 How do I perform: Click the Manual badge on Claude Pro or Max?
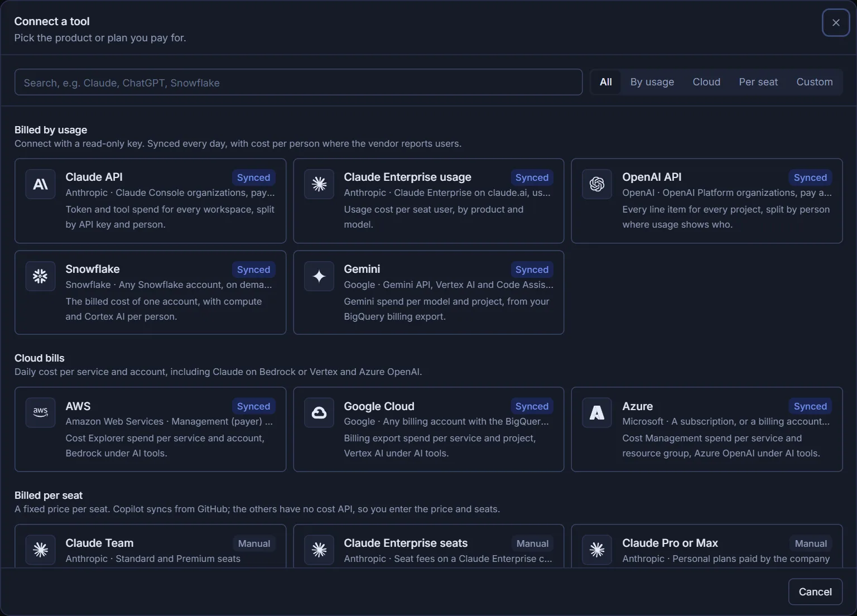(811, 543)
